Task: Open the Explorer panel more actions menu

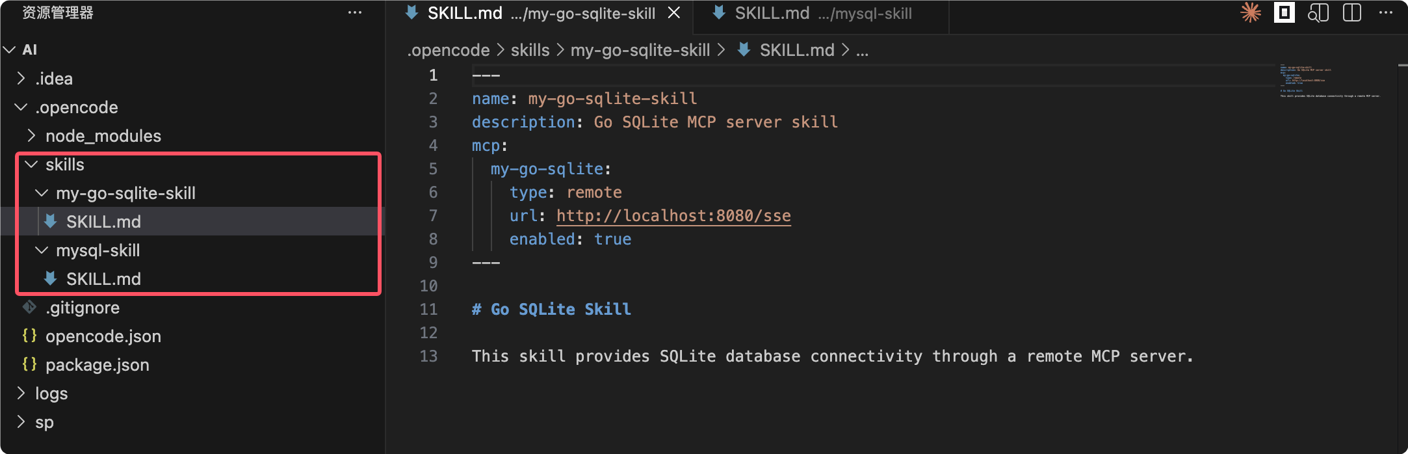Action: click(x=354, y=13)
